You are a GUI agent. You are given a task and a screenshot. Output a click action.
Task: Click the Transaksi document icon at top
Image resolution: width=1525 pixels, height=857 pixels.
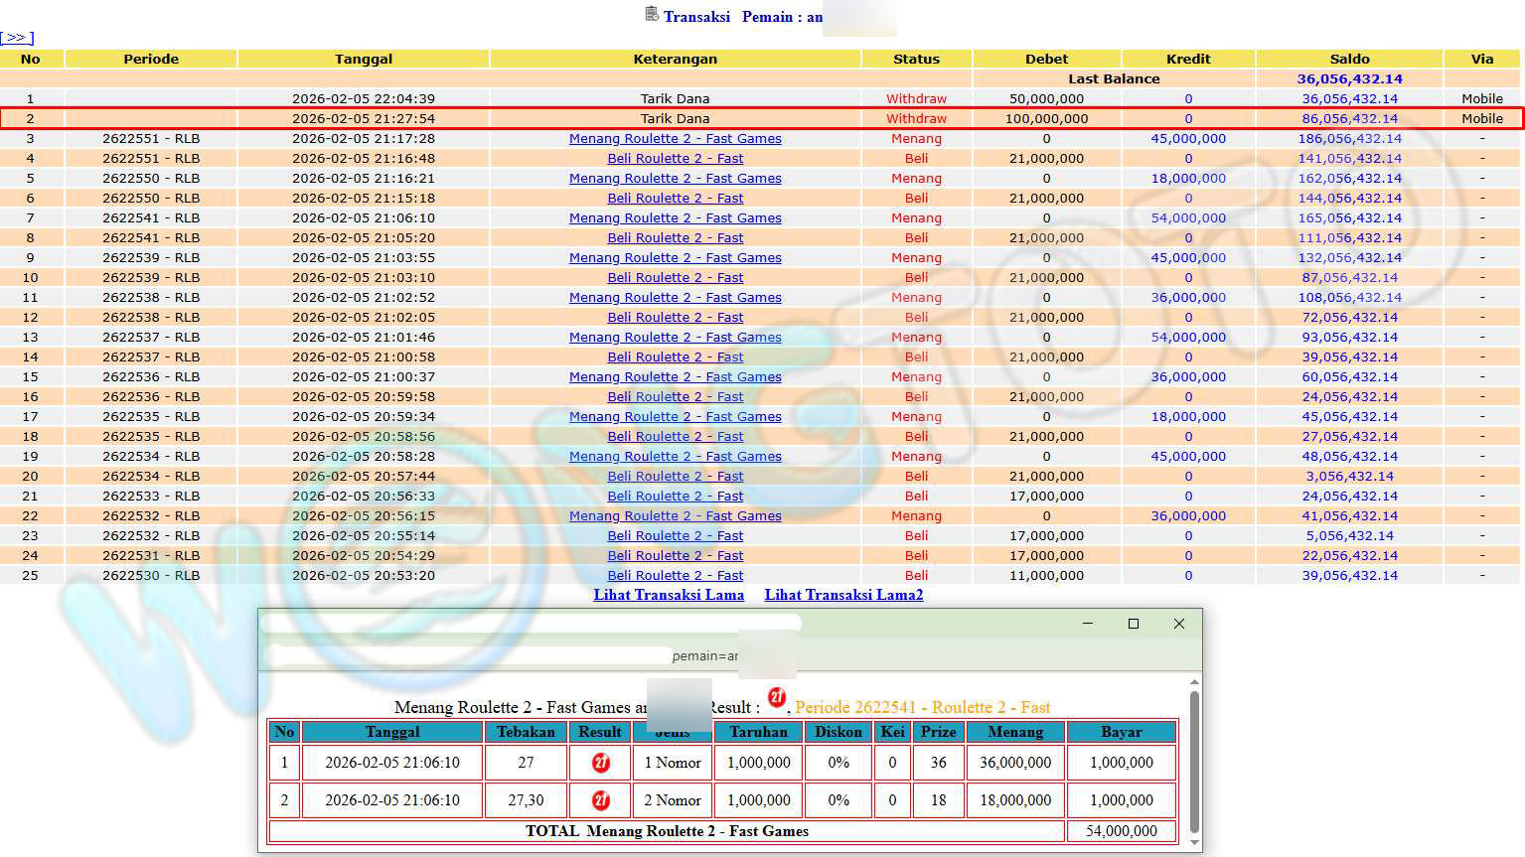[x=652, y=14]
